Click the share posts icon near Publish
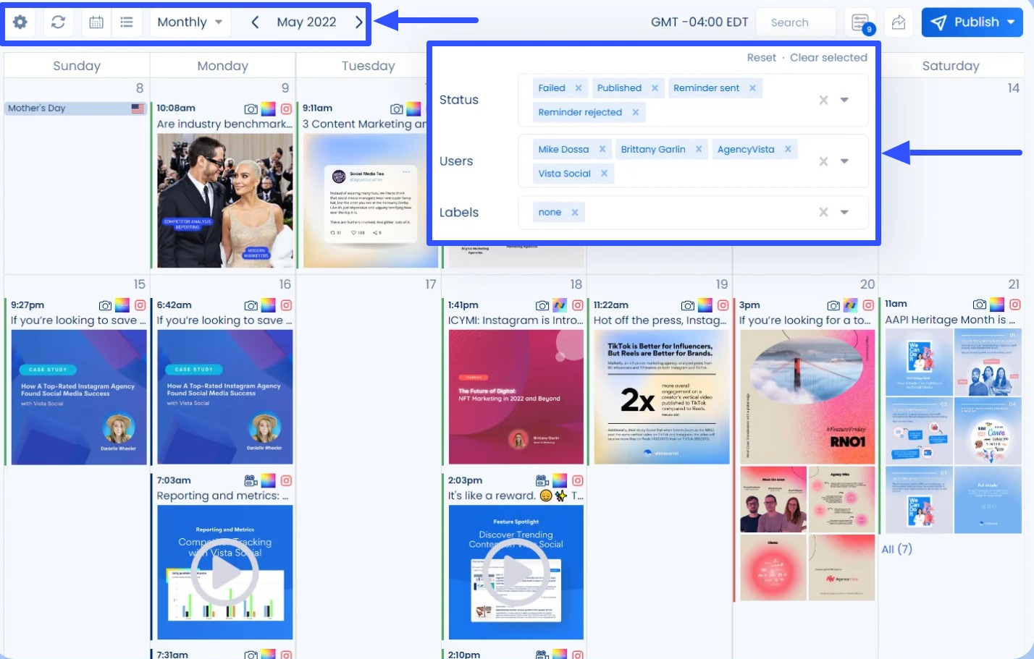 click(x=898, y=22)
